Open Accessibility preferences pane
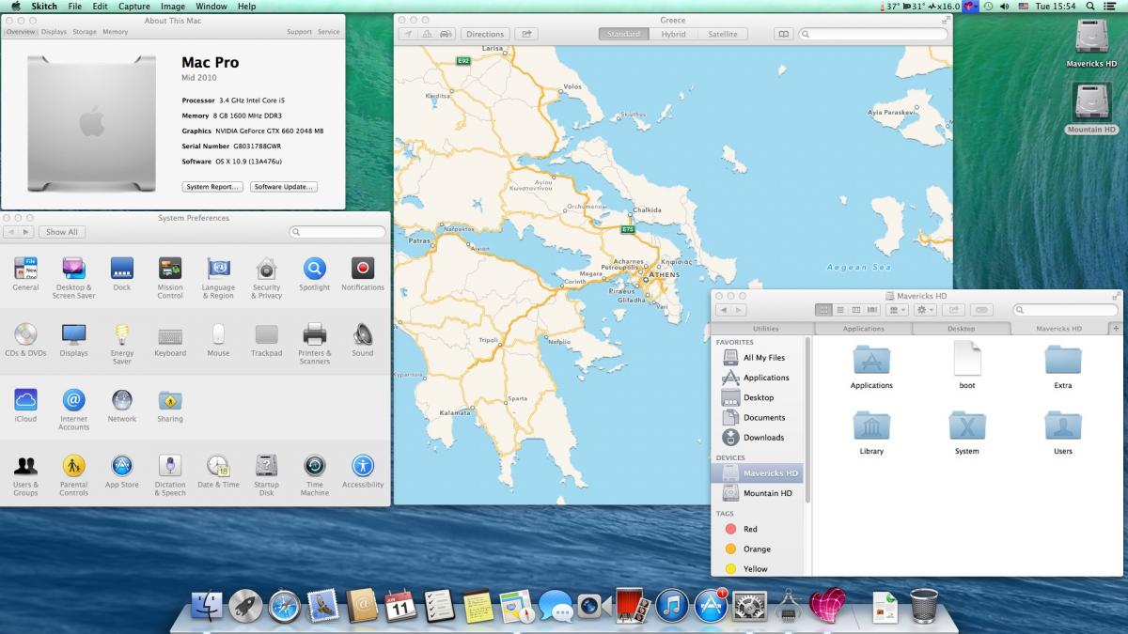Image resolution: width=1128 pixels, height=634 pixels. (363, 471)
